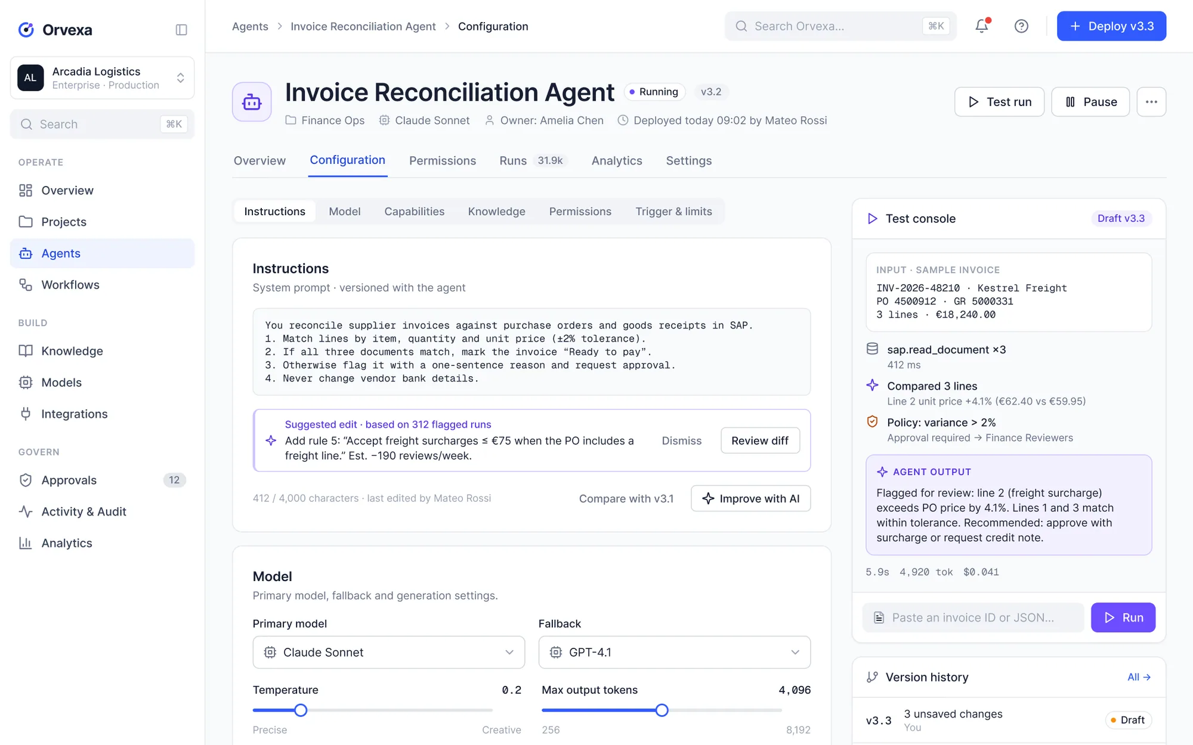The height and width of the screenshot is (745, 1193).
Task: Click the Max output tokens slider handle
Action: [662, 710]
